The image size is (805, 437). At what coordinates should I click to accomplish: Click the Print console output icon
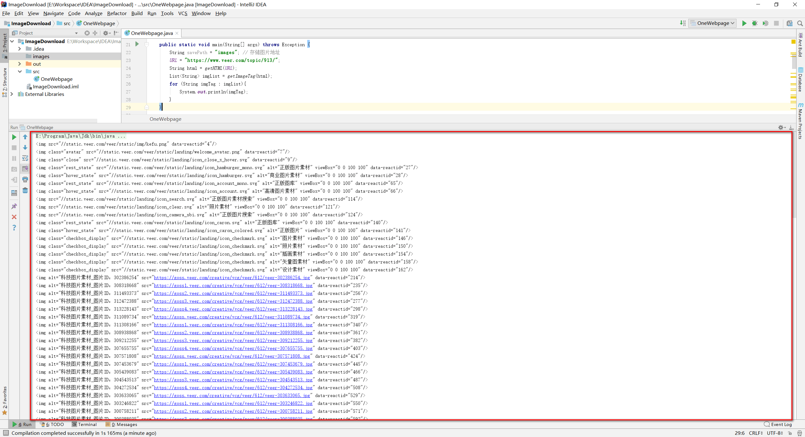point(25,180)
